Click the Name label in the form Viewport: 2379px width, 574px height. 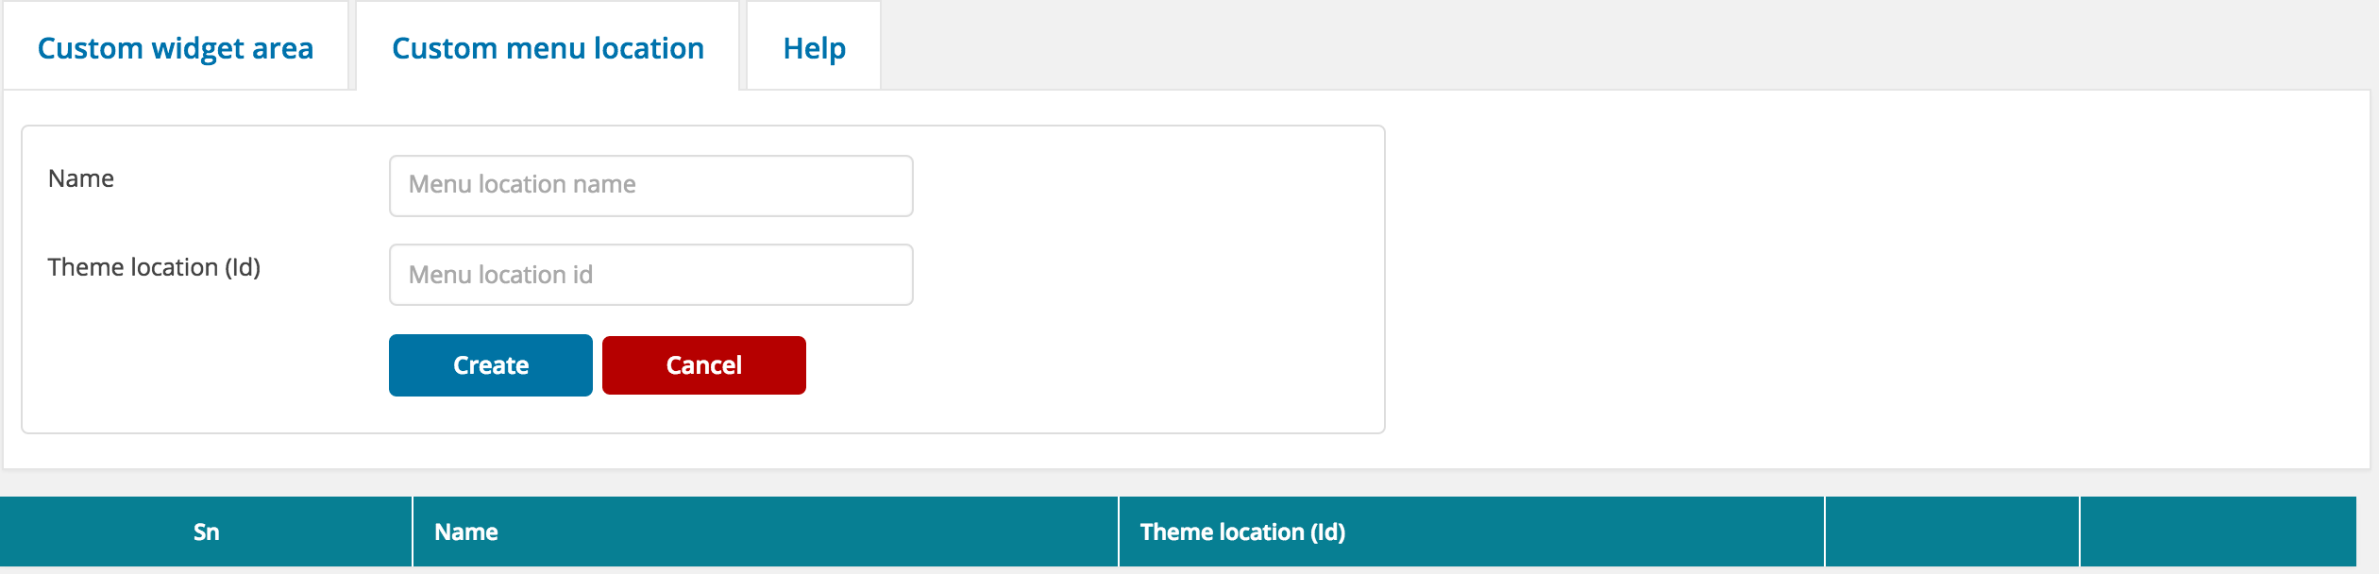(81, 178)
